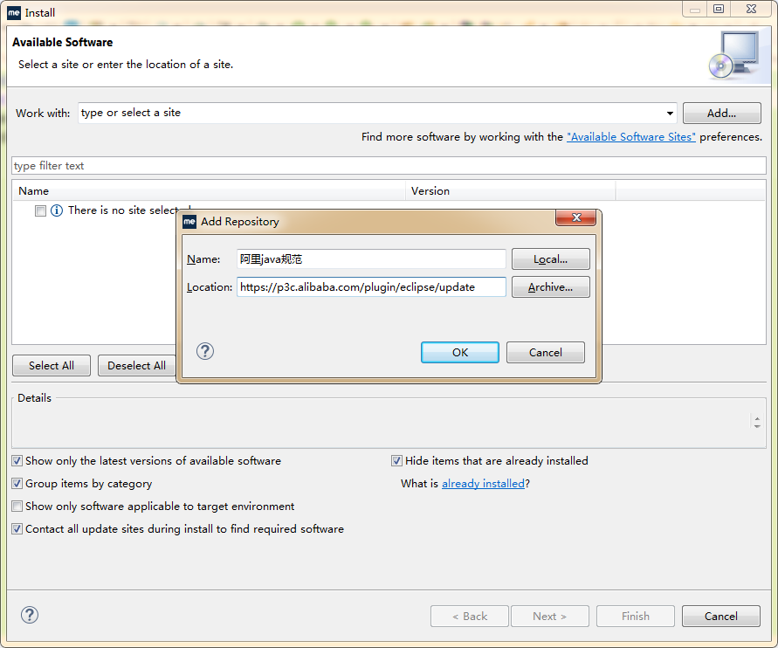Click the MyEclipse icon in Install title bar
778x648 pixels.
pyautogui.click(x=14, y=12)
